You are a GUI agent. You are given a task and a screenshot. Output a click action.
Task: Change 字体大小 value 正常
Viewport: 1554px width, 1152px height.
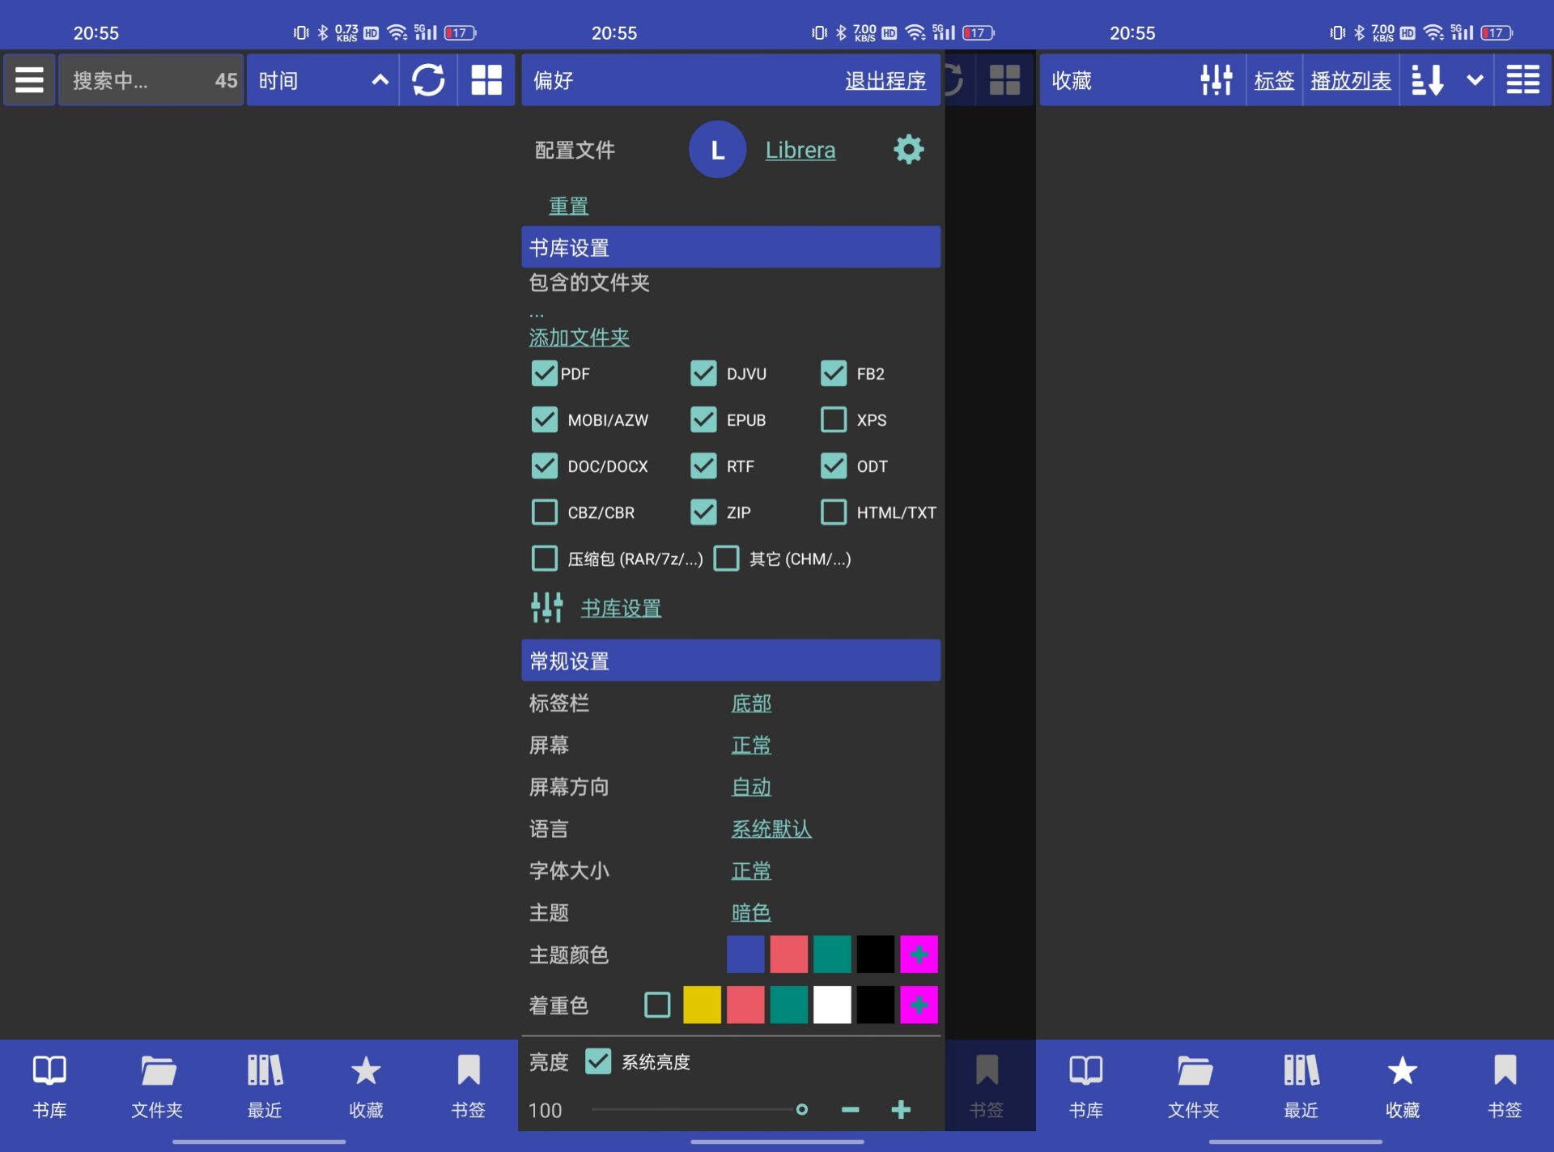pos(751,871)
